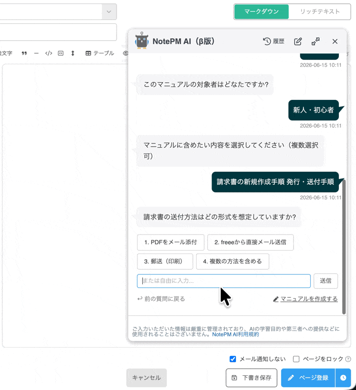Screen dimensions: 356x390
Task: Start a new chat with the compose icon
Action: (298, 41)
